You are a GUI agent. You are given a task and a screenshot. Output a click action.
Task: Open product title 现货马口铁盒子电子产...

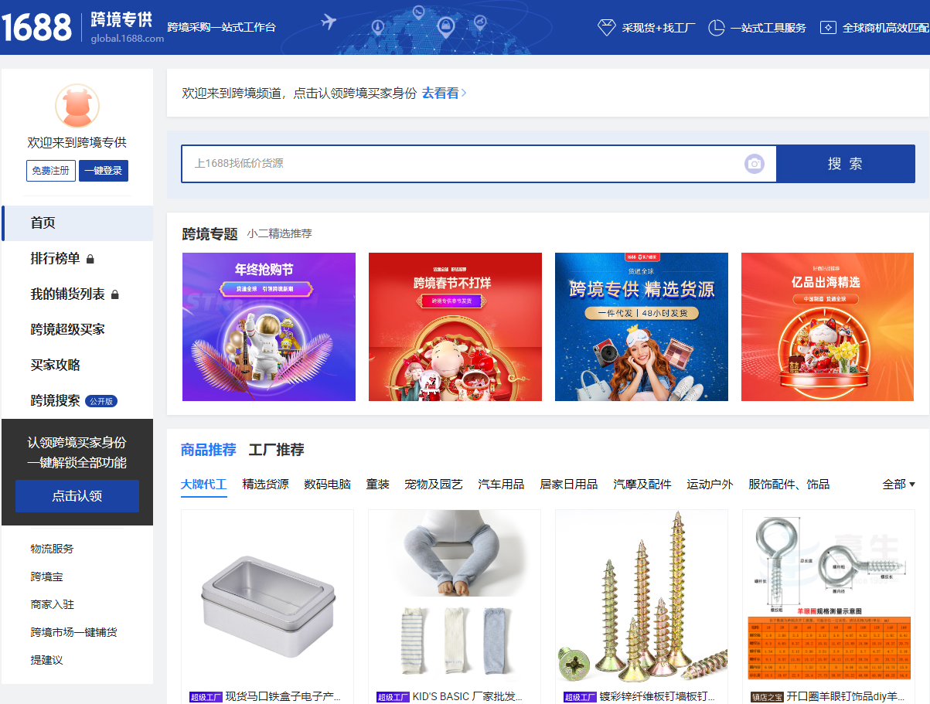[x=283, y=697]
